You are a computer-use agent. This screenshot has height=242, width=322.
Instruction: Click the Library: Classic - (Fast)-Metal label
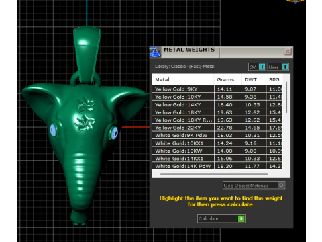coord(184,67)
